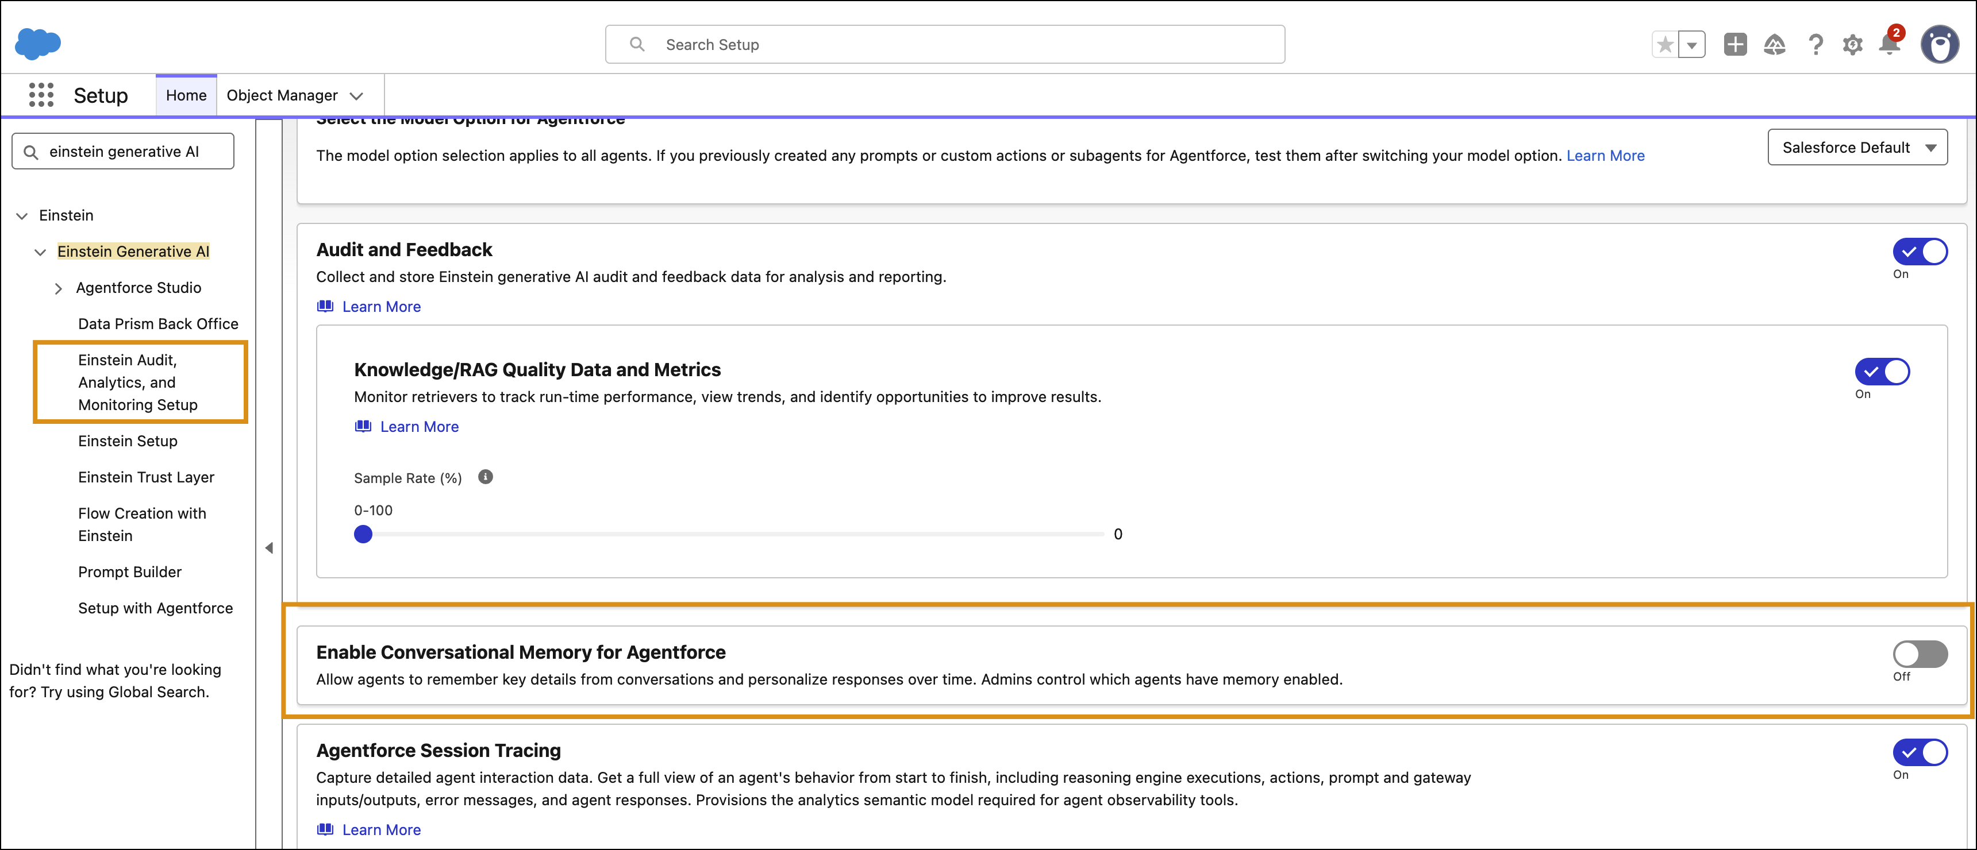Open the App Launcher grid icon
Viewport: 1977px width, 850px height.
point(41,95)
